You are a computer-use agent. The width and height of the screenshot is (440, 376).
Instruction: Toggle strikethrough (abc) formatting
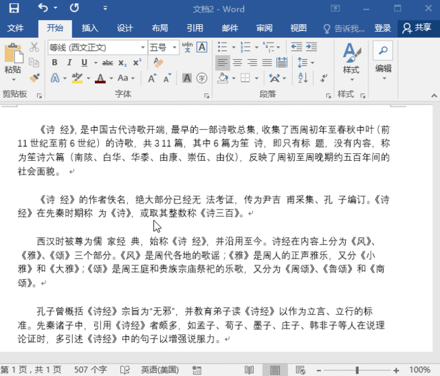[107, 63]
